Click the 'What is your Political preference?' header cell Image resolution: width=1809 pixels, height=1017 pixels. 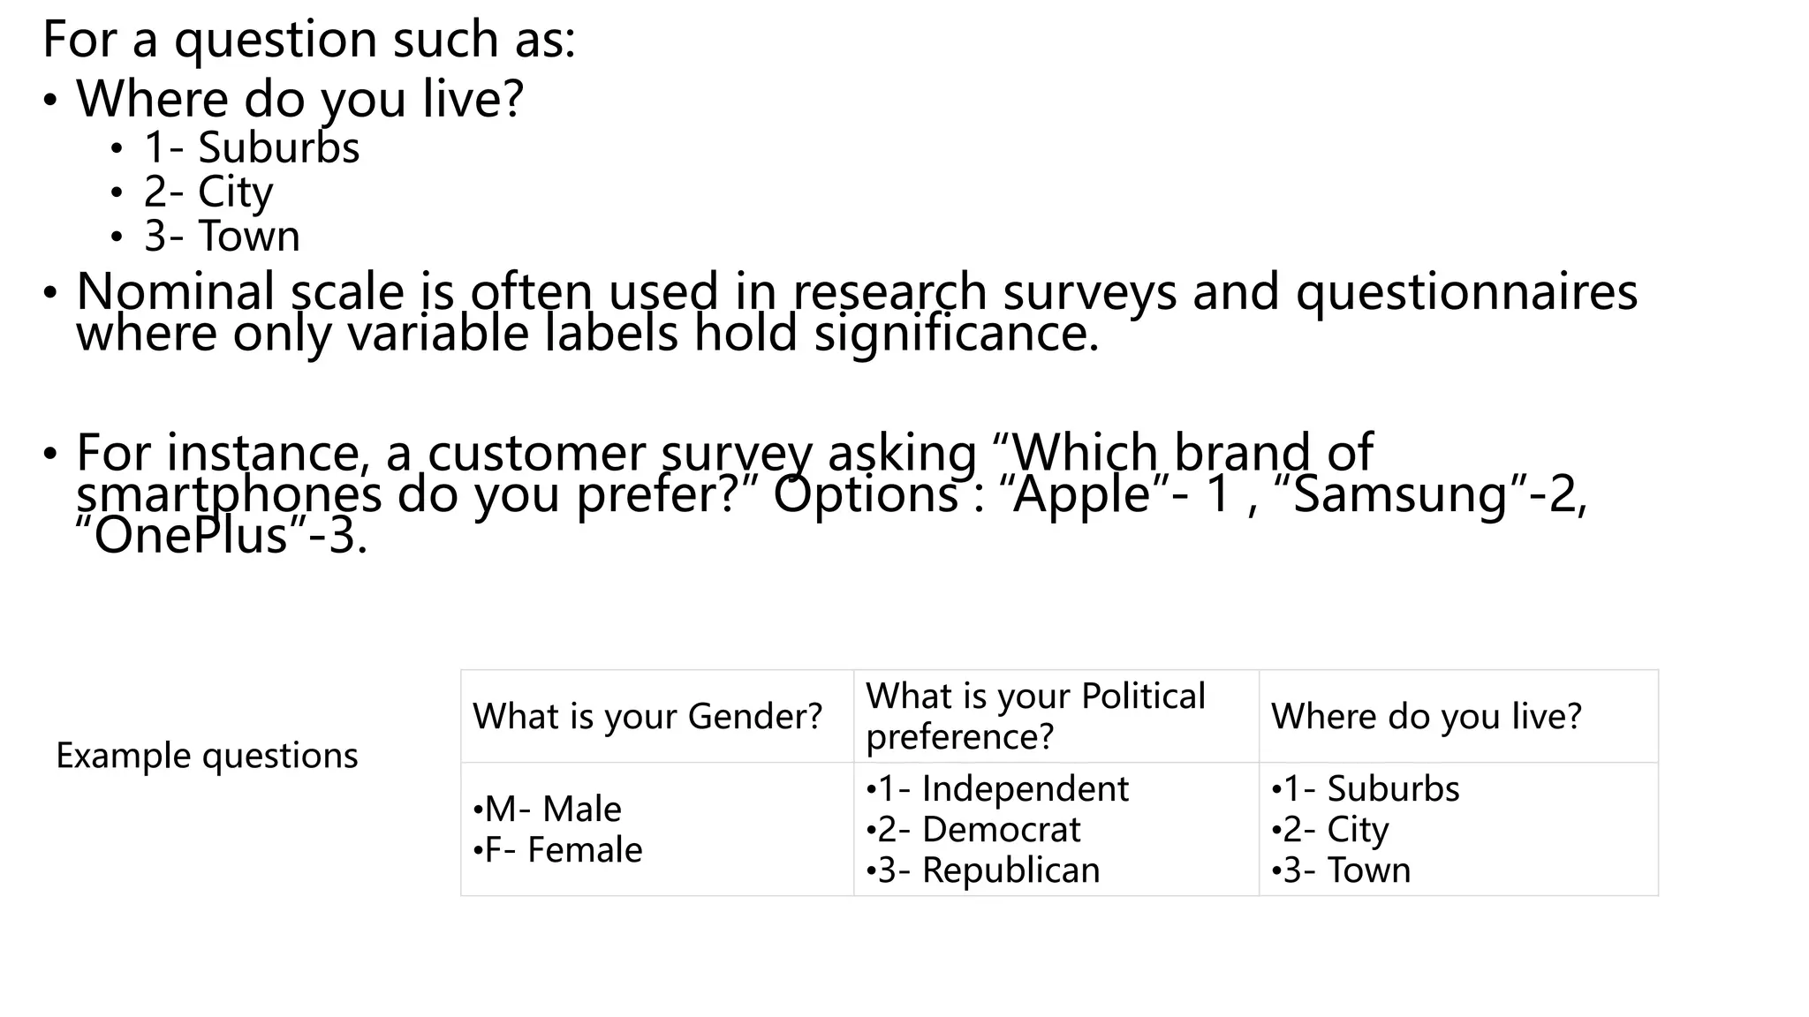coord(1035,716)
